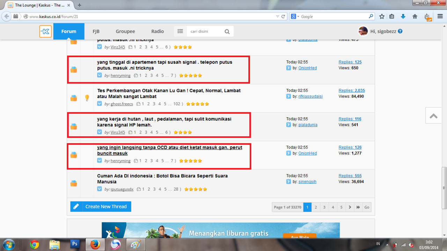Open Windows Start button

point(8,245)
